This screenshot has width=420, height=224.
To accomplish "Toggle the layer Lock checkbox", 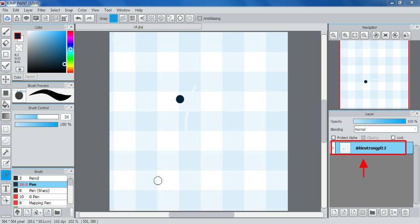I will coord(393,138).
